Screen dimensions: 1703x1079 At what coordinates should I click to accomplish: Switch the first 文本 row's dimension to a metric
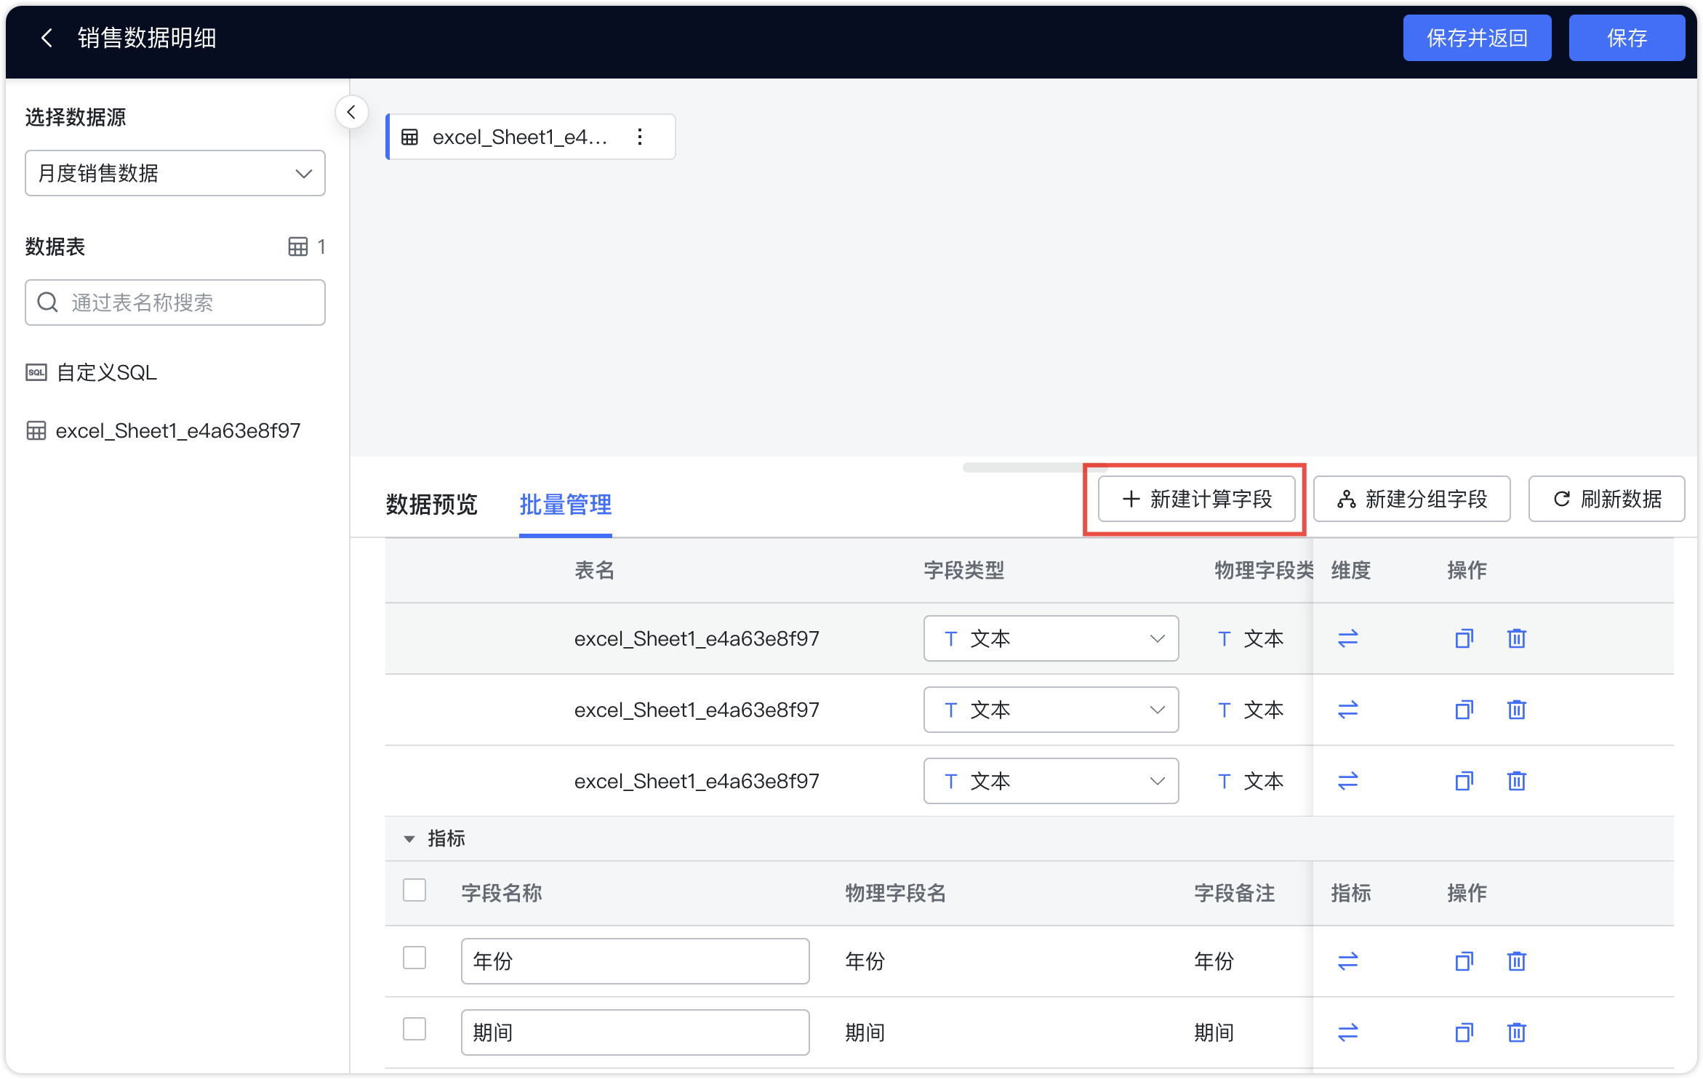pyautogui.click(x=1348, y=638)
